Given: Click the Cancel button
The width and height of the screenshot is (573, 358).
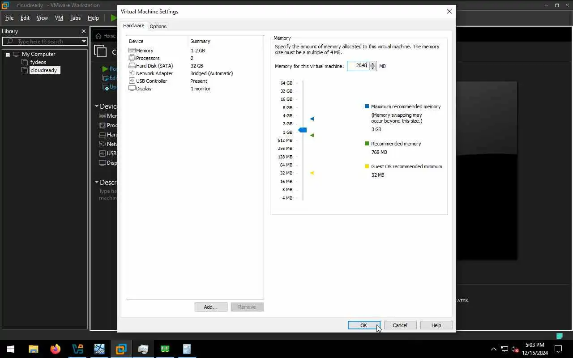Looking at the screenshot, I should tap(400, 325).
